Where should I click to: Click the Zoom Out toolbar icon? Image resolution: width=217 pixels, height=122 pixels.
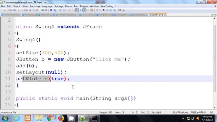pos(64,10)
